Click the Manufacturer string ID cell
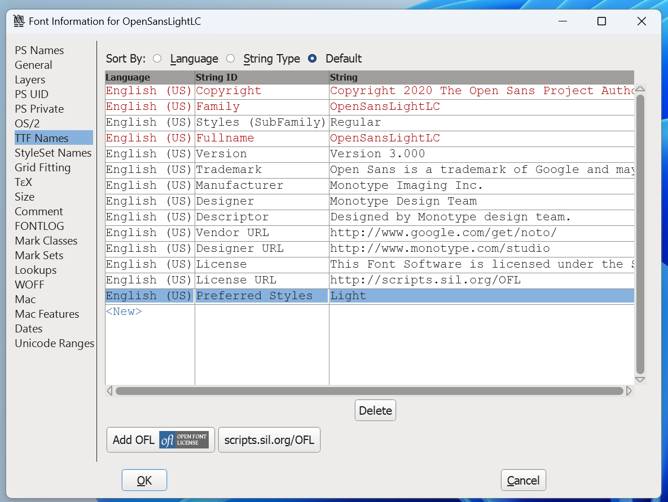The image size is (668, 502). [262, 185]
